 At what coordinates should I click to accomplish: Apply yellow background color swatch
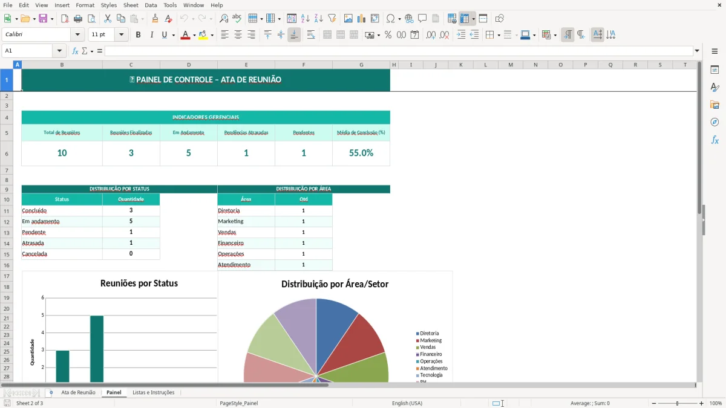coord(203,35)
